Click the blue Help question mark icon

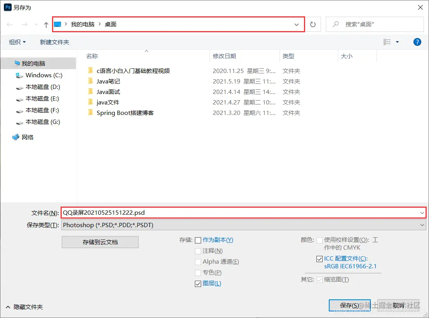point(417,42)
